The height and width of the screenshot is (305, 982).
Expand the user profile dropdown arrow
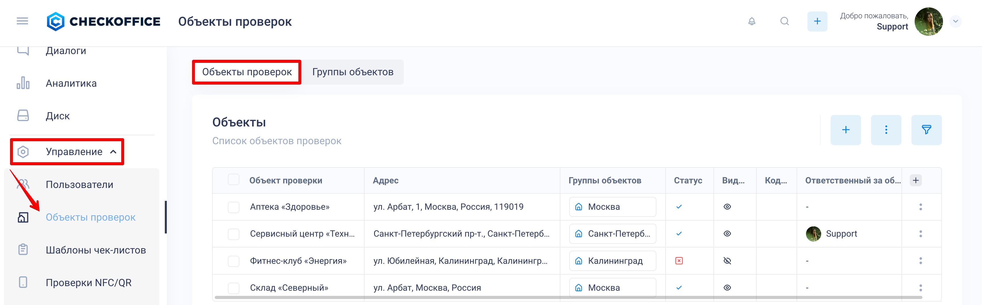(x=955, y=21)
